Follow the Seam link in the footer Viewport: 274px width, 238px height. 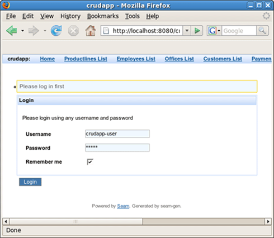click(123, 206)
